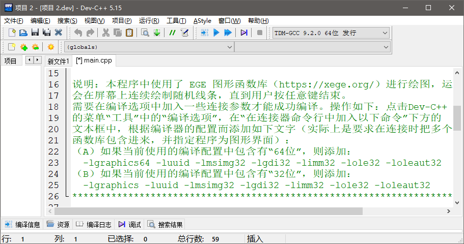Open the 编译信息 bottom tab
This screenshot has width=464, height=244.
click(22, 225)
